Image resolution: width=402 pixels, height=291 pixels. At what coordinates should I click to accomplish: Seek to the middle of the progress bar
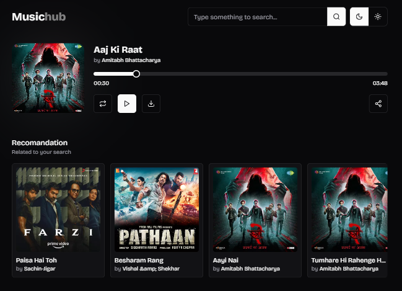coord(240,74)
